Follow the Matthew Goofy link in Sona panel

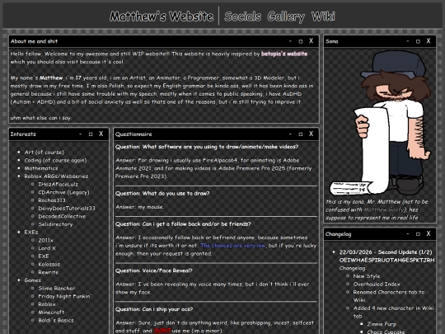click(x=383, y=209)
